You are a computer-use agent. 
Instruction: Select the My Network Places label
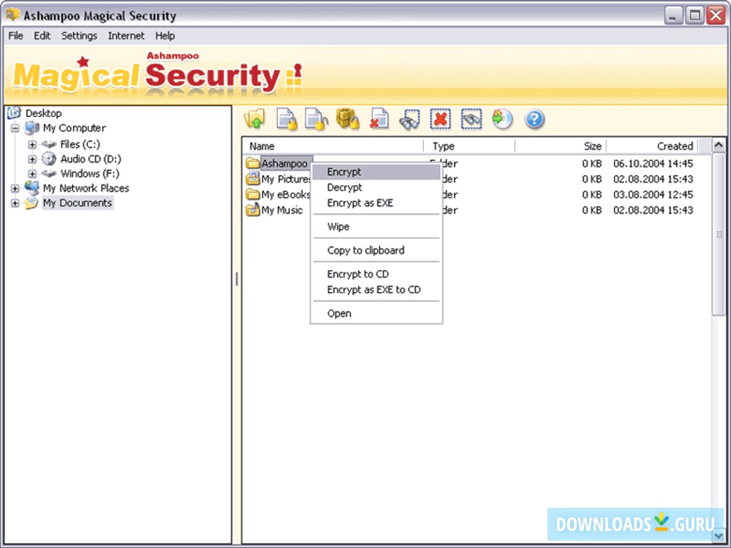[x=86, y=189]
